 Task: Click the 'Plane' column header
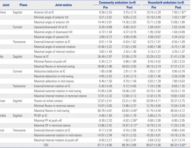point(23,5)
